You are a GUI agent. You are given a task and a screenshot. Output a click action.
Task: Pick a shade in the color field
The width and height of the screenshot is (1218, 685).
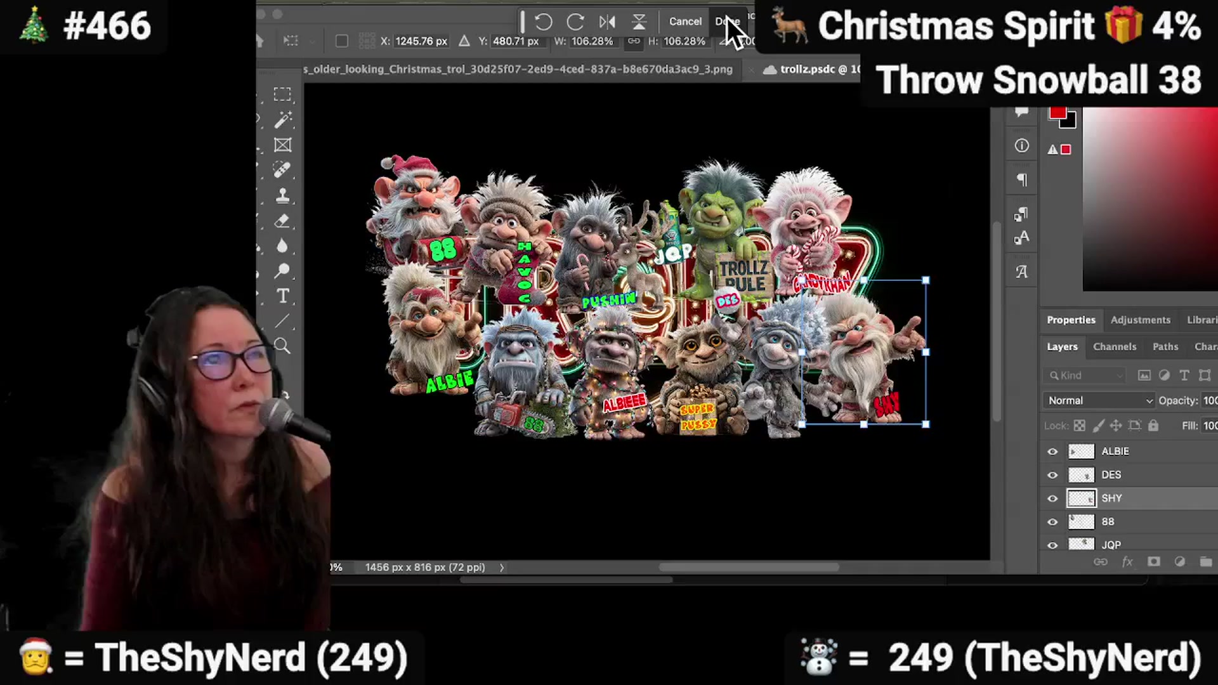[1150, 199]
